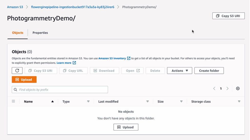Click the Name column header
250x140 pixels.
point(28,101)
